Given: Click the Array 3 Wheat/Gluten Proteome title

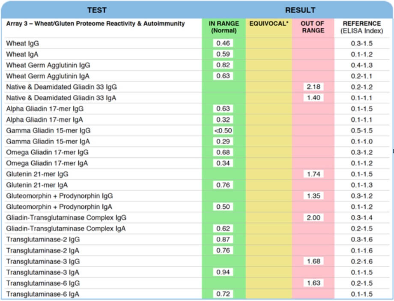Looking at the screenshot, I should pos(95,24).
